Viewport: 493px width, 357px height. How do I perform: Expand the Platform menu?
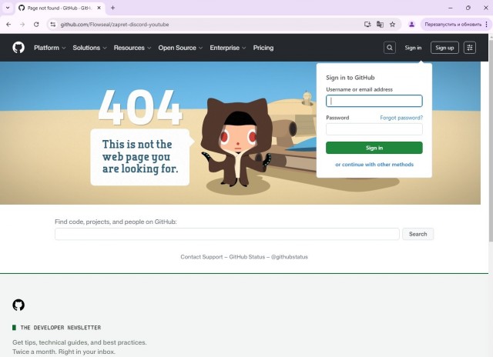click(x=49, y=48)
